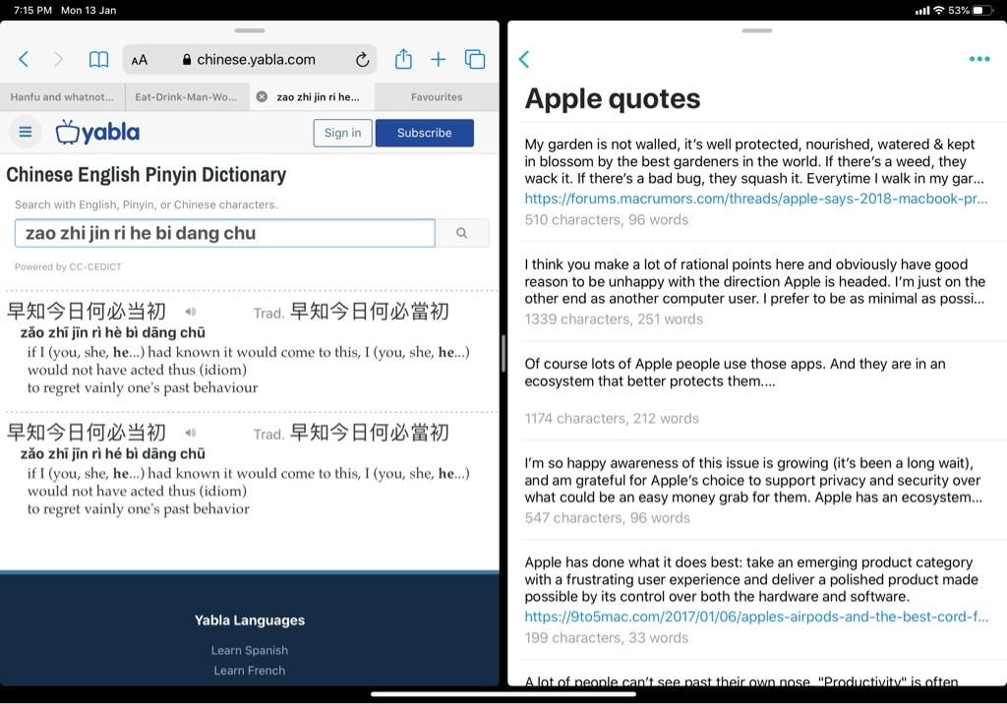Tap the battery status indicator
The height and width of the screenshot is (704, 1007).
pos(983,10)
